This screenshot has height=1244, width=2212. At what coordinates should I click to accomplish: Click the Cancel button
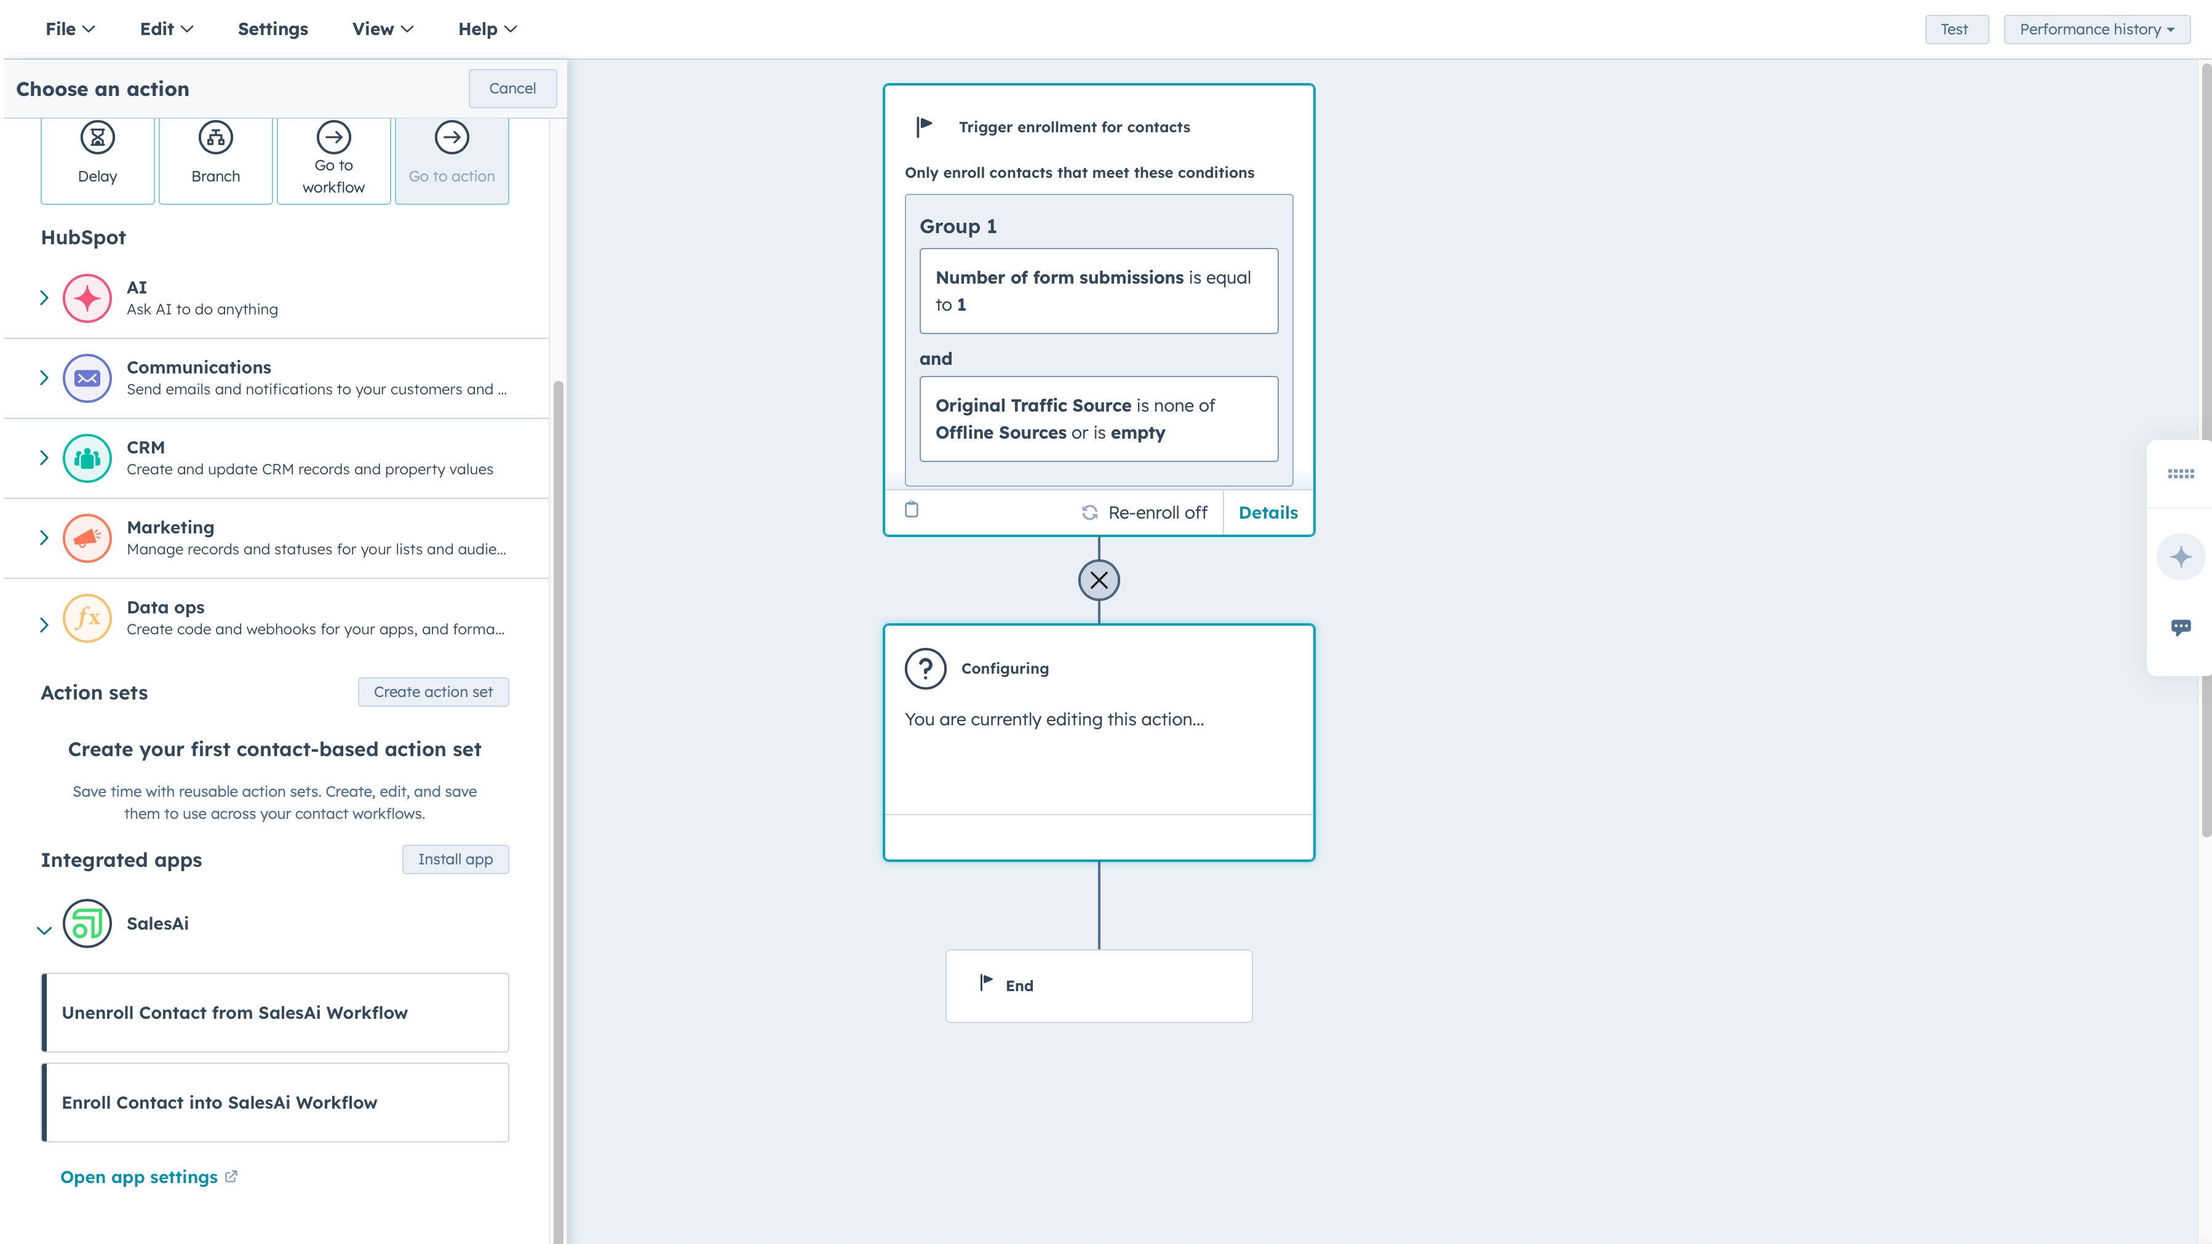tap(512, 89)
